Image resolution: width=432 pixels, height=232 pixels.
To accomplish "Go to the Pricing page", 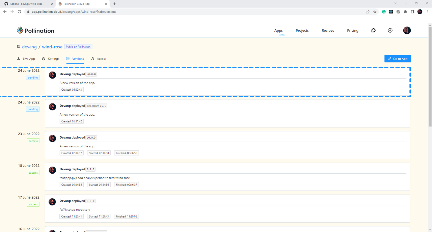I will 353,30.
